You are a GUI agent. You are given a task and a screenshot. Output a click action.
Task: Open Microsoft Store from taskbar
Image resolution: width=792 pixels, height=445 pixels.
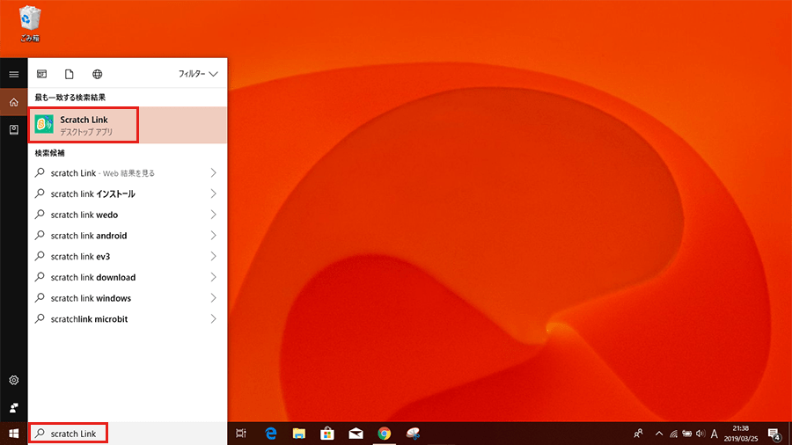tap(327, 434)
